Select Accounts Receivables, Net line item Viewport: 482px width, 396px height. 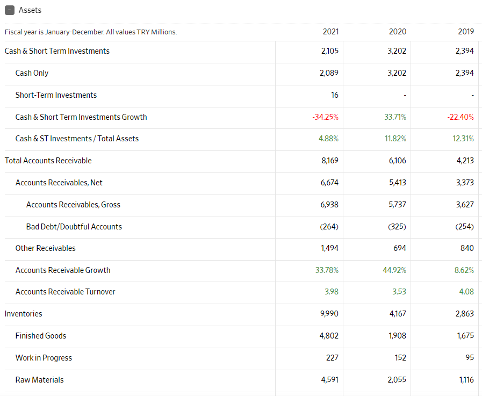(x=58, y=183)
